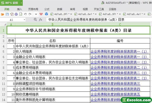Save the workbook with the floppy disk icon
The image size is (152, 103).
click(7, 14)
